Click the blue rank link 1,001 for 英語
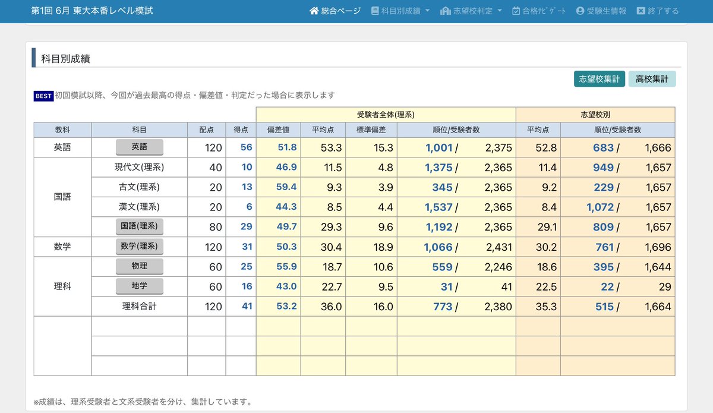Screen dimensions: 713x413 tap(440, 147)
